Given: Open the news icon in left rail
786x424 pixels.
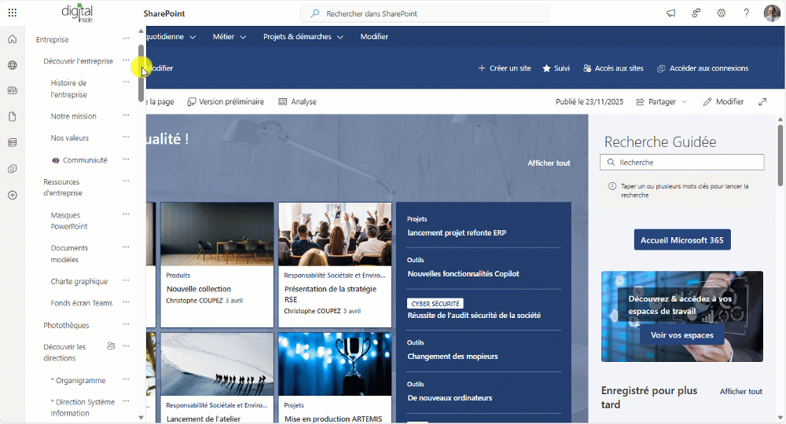Looking at the screenshot, I should pos(13,90).
